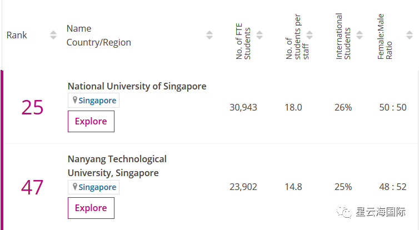419x230 pixels.
Task: Sort by International Students arrows
Action: (x=360, y=35)
